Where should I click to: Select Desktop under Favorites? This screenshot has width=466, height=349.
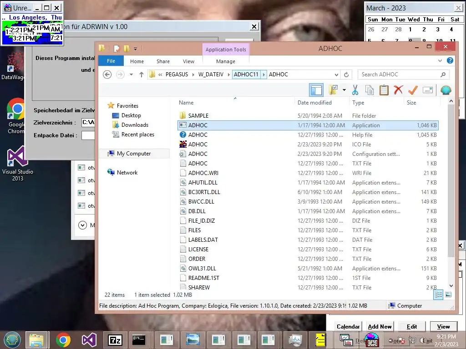(131, 115)
